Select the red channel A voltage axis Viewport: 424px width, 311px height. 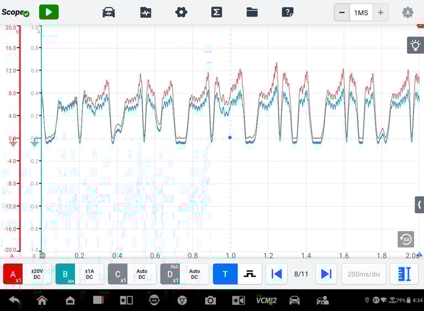(x=20, y=138)
